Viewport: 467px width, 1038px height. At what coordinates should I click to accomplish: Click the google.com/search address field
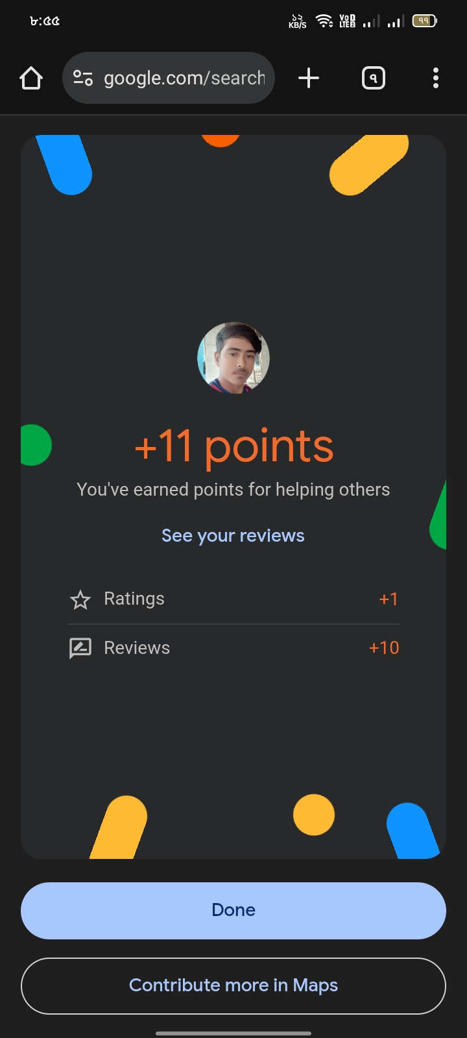tap(169, 78)
